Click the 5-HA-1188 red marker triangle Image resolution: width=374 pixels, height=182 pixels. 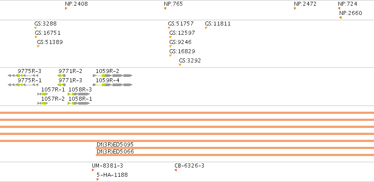coord(98,179)
